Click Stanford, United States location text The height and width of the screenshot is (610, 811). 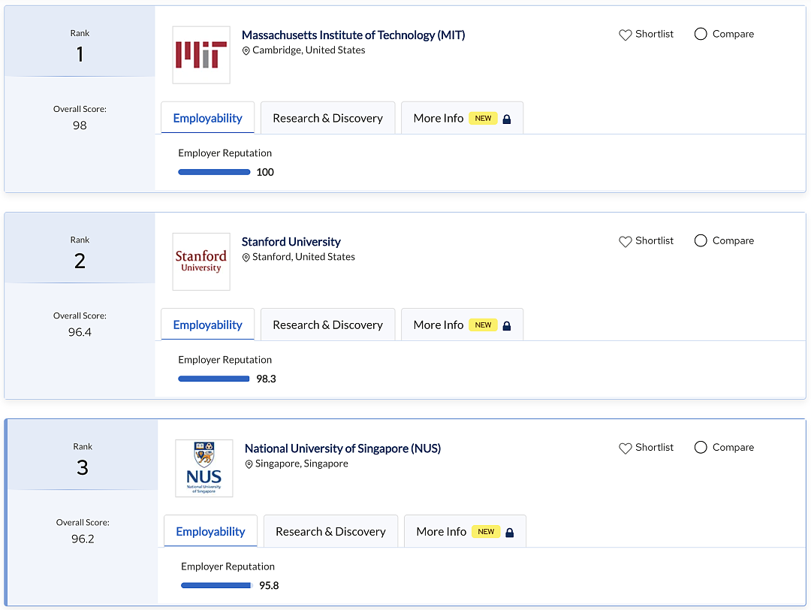303,257
